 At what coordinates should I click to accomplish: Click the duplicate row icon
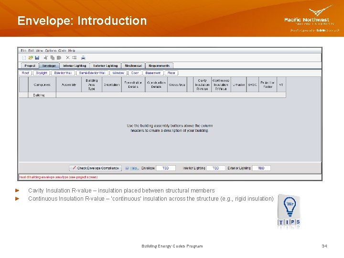click(75, 58)
